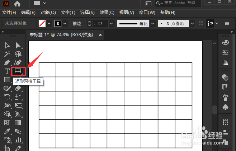The width and height of the screenshot is (236, 151).
Task: Select the Warp width tool
Action: [x=7, y=105]
